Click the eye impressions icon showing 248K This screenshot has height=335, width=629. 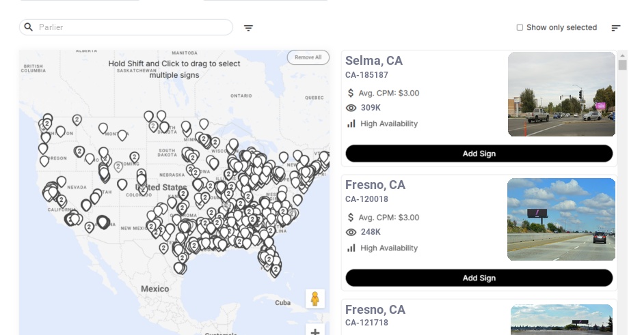351,232
